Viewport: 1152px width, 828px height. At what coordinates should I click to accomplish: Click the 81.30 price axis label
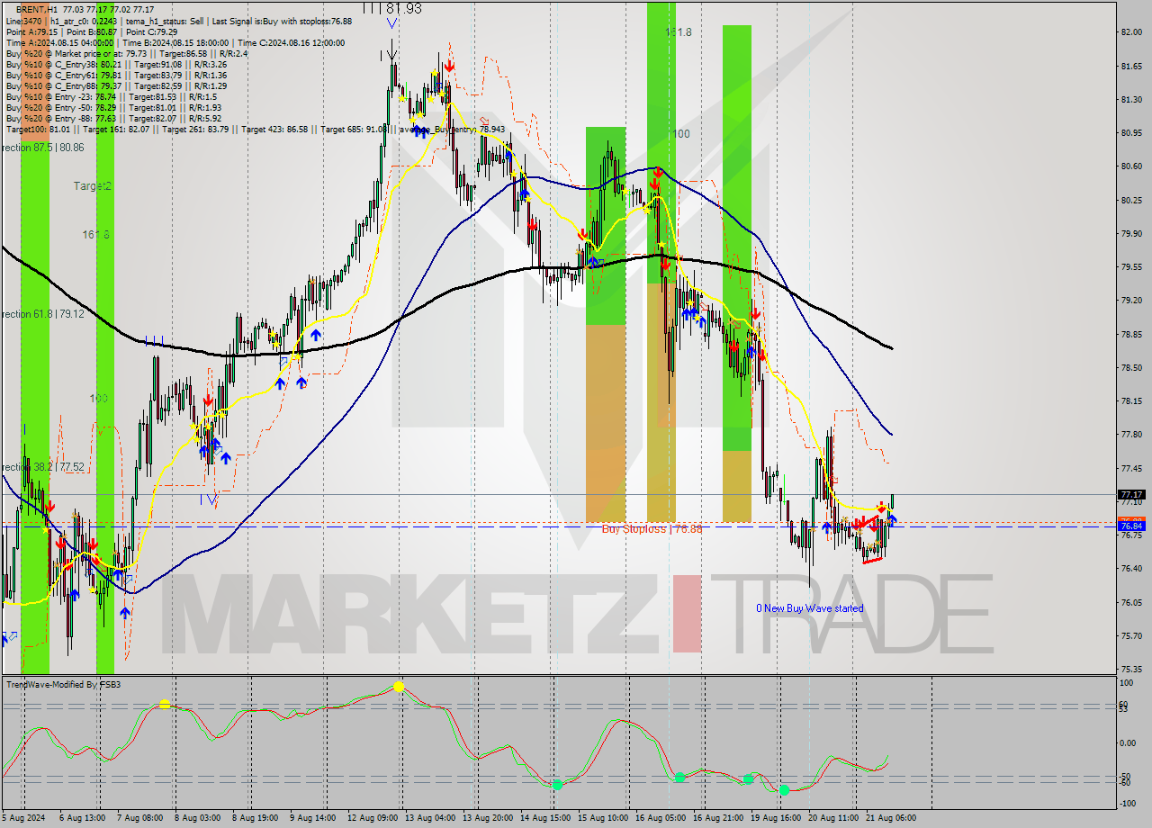tap(1131, 100)
